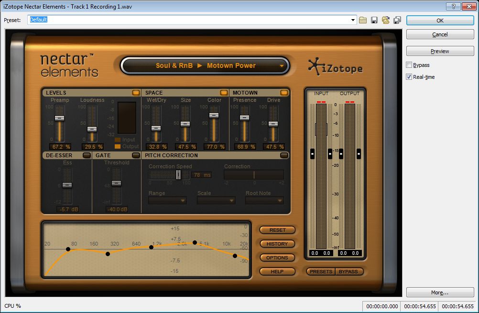Screen dimensions: 479x313
Task: Open the Soul & RnB Motown Power style menu
Action: pyautogui.click(x=205, y=65)
